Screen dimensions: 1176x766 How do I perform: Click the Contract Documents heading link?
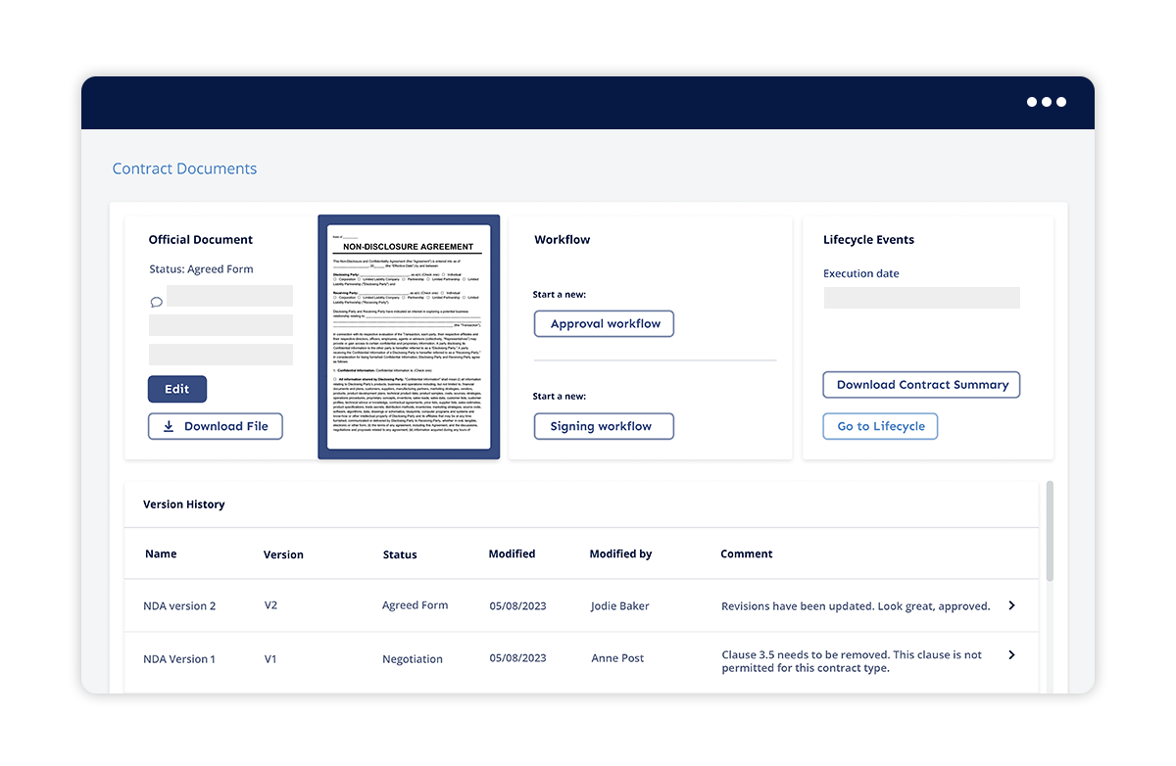click(x=184, y=168)
